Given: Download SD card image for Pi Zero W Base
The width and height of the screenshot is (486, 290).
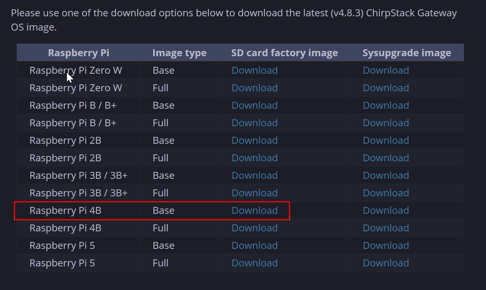Looking at the screenshot, I should 254,70.
